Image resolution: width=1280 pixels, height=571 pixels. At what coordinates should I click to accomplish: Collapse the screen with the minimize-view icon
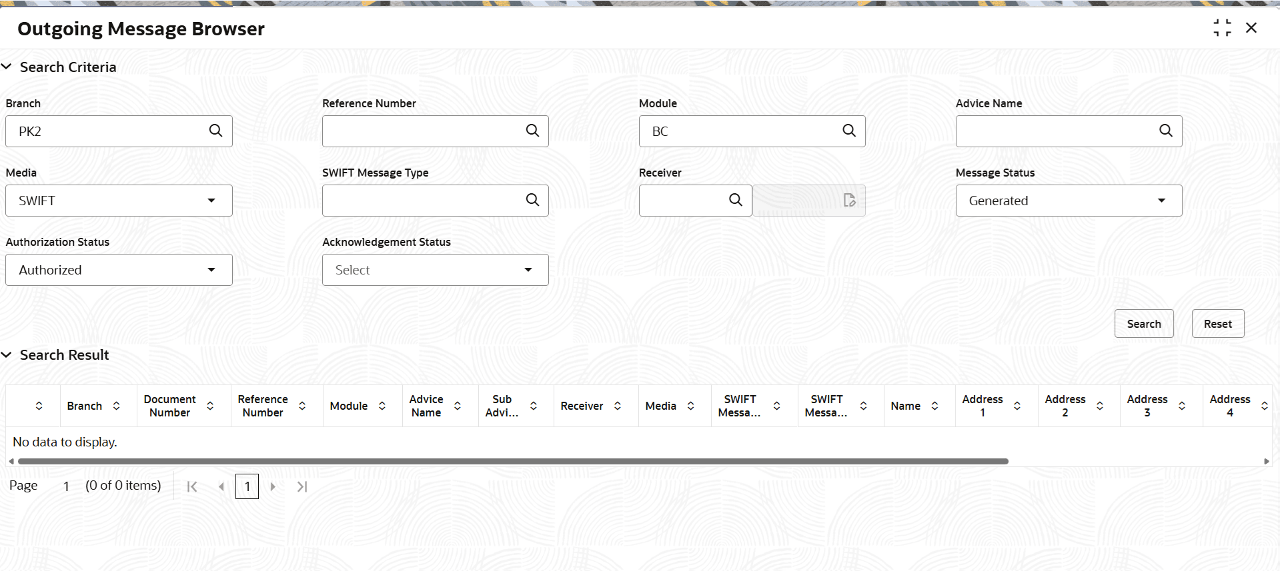(1222, 28)
